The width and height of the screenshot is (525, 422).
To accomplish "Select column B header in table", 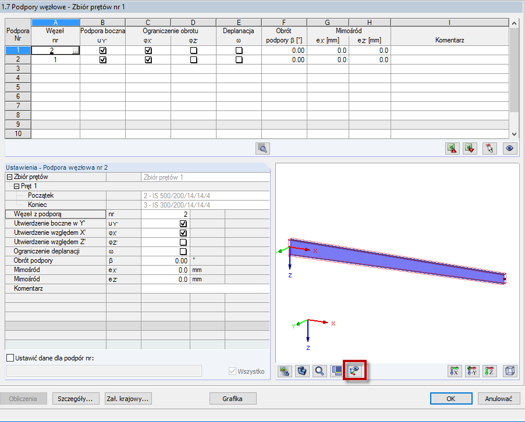I will (103, 23).
